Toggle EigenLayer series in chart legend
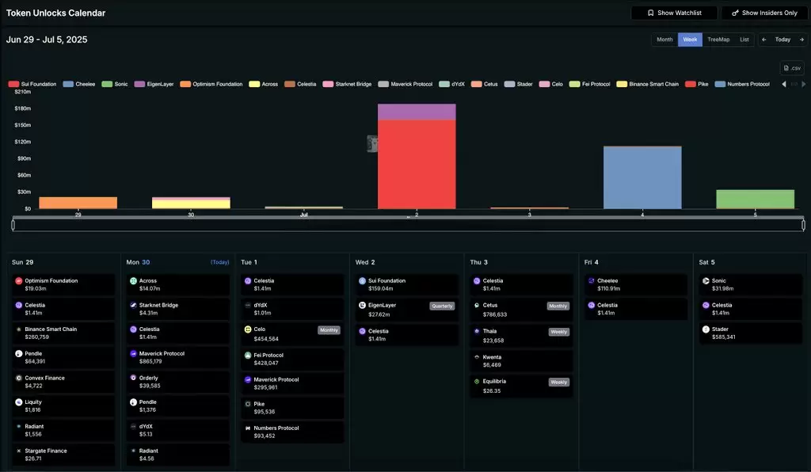The image size is (811, 472). [154, 84]
